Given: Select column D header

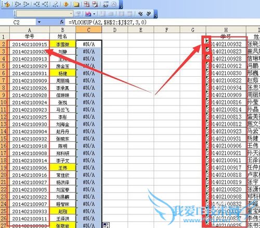Looking at the screenshot, I should coord(115,30).
